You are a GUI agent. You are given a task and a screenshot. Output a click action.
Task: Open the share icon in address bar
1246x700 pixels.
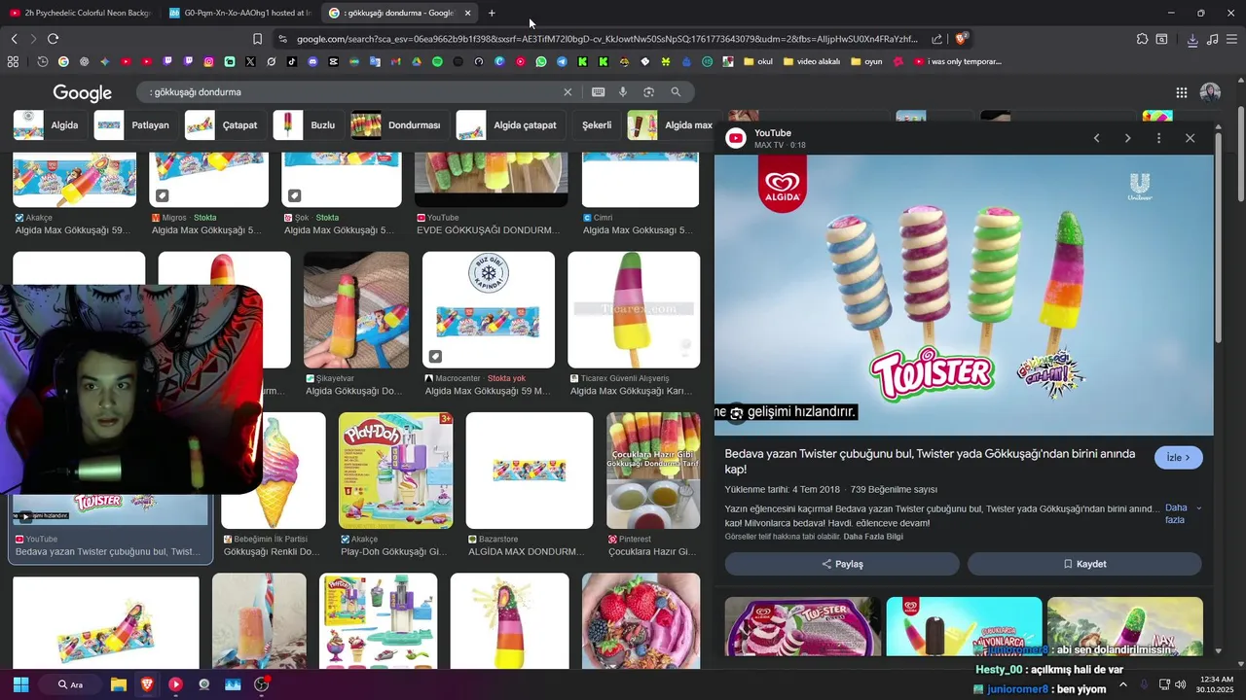[936, 39]
